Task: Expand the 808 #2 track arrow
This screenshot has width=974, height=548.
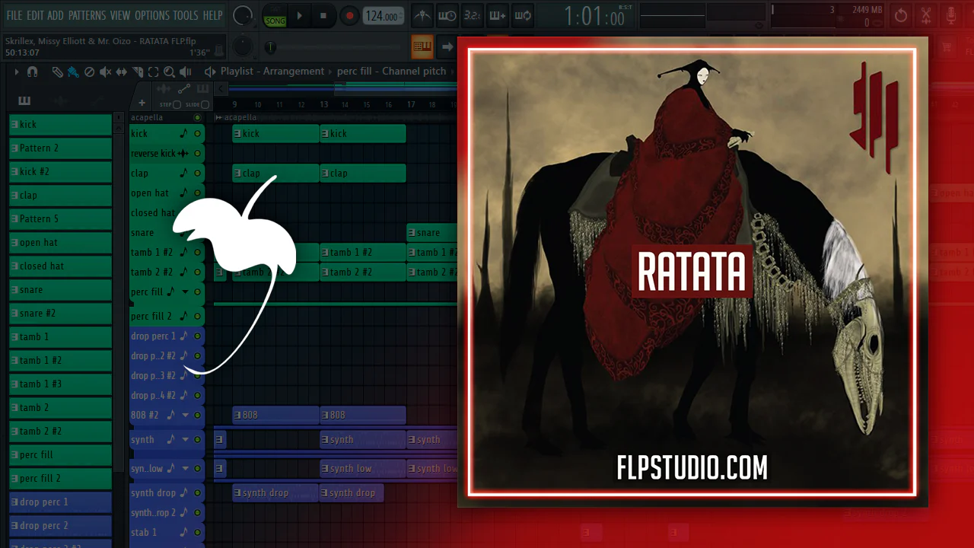Action: pos(185,415)
